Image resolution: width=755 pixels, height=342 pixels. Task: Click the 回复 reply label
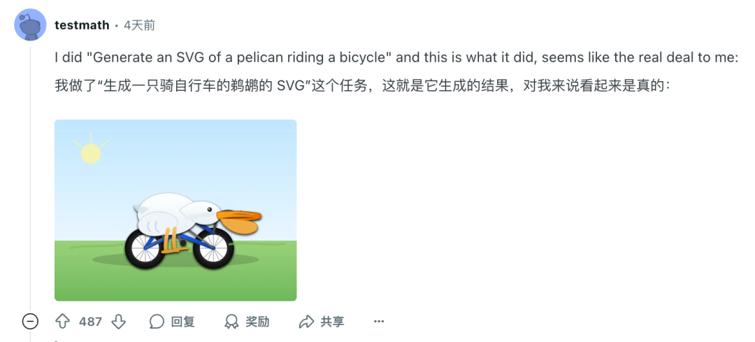click(183, 321)
